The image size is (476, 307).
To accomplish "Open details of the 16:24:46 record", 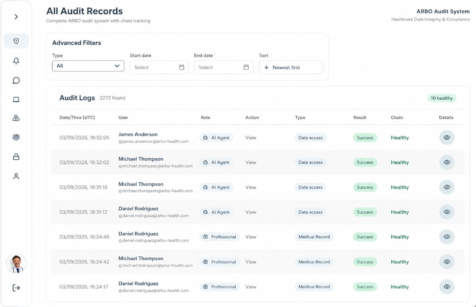I will tap(447, 237).
